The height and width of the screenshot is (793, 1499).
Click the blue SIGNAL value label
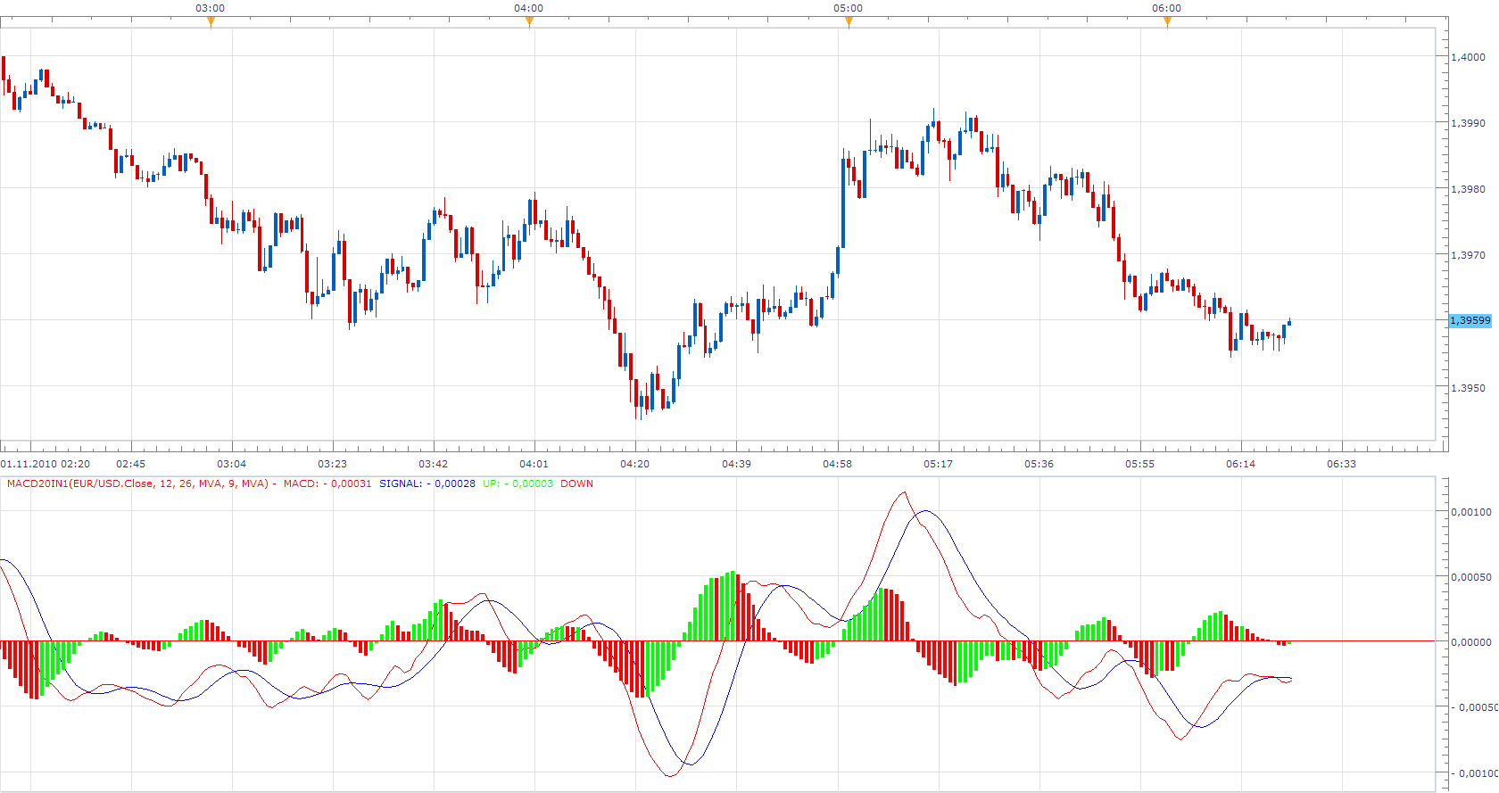pos(427,483)
